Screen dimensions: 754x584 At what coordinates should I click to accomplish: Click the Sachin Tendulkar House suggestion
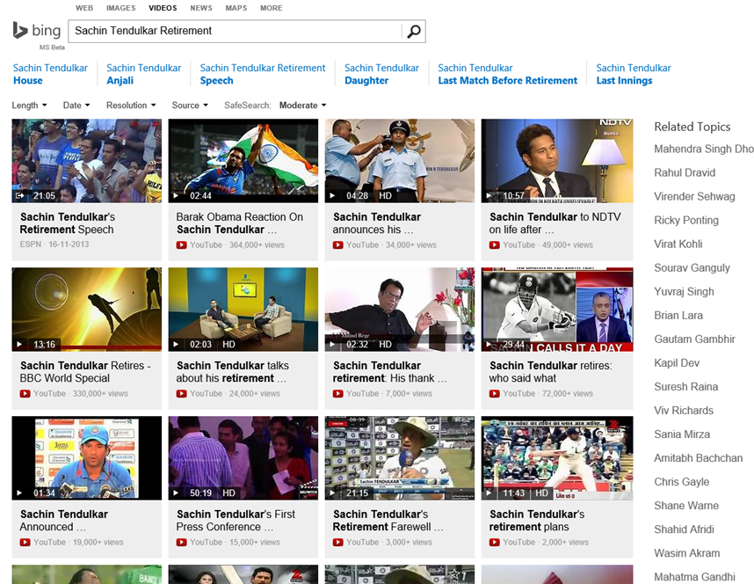click(x=50, y=74)
